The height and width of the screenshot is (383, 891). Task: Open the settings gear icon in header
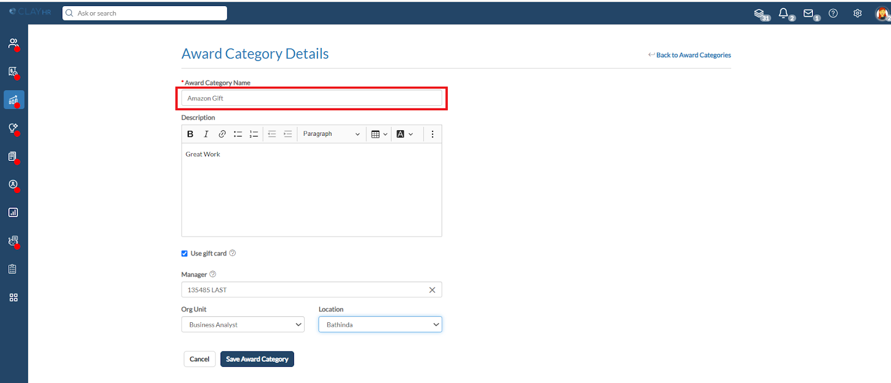coord(858,13)
